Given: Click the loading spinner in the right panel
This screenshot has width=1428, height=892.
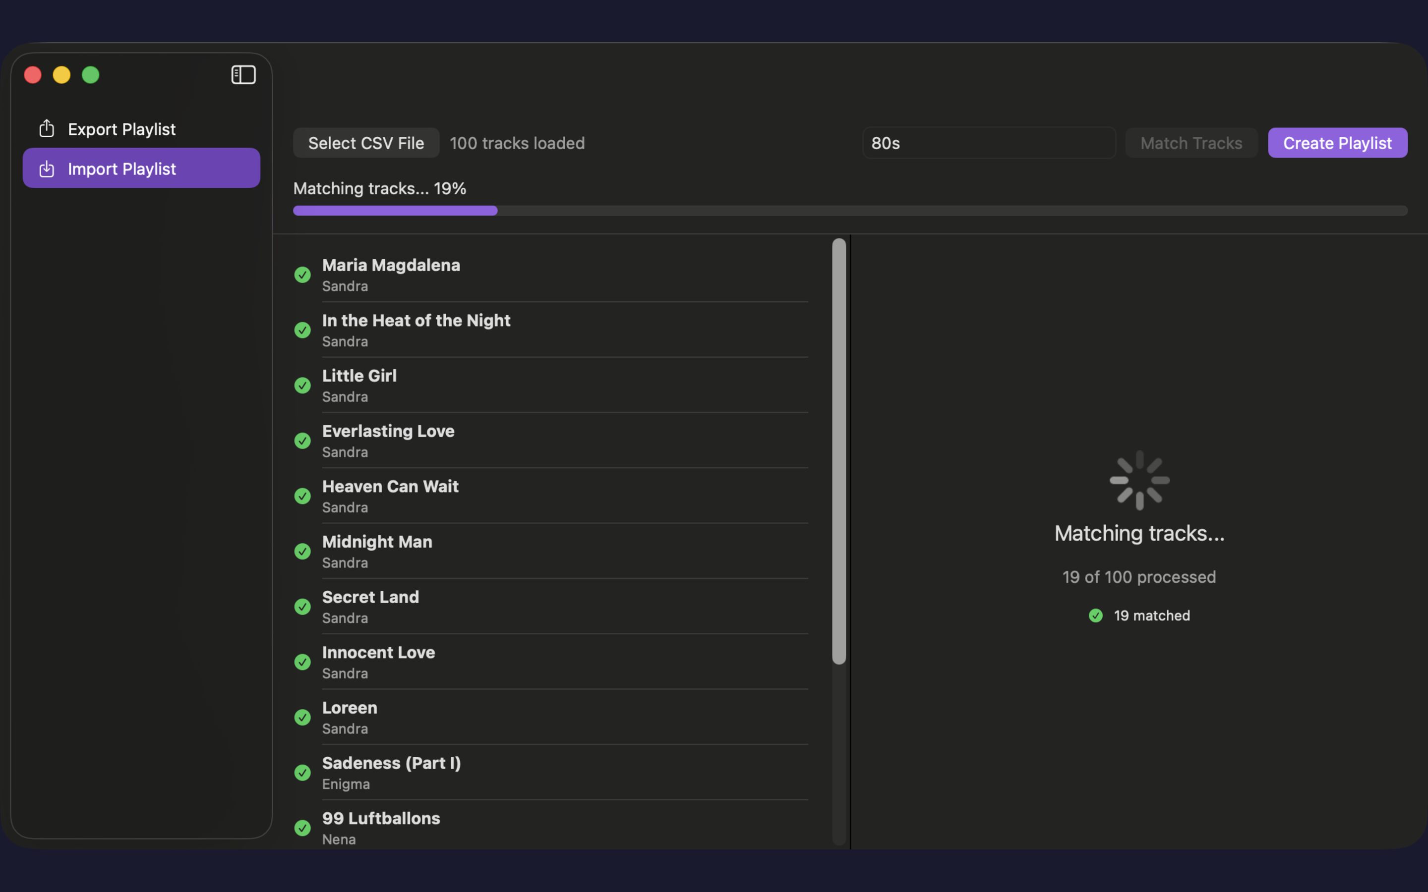Looking at the screenshot, I should tap(1139, 480).
